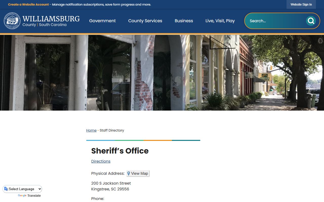Click the Williamsburg County South Carolina title text
324x202 pixels.
51,21
